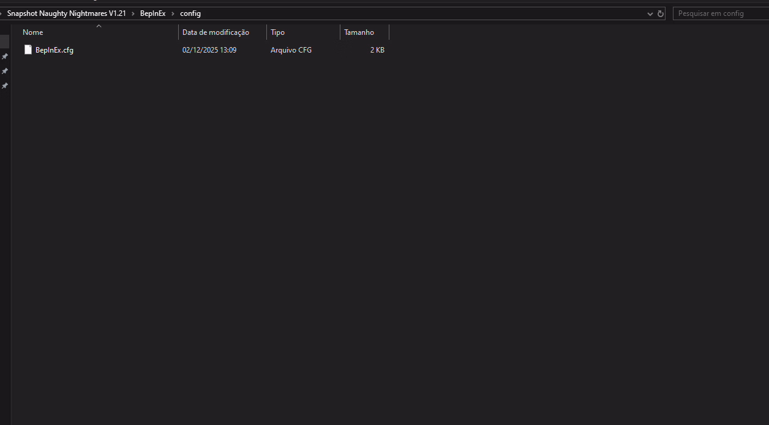Focus the Pesquisar em config search box

(719, 13)
